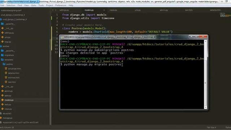Screen dimensions: 231x130
Task: Go to next tab with right arrow
Action: pos(56,10)
